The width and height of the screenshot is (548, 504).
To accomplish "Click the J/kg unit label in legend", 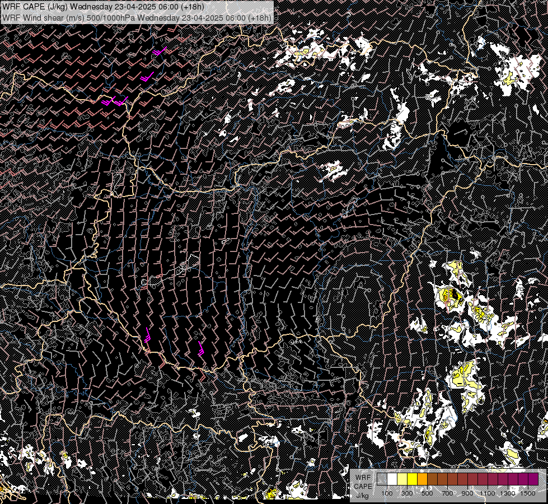I will coord(363,495).
